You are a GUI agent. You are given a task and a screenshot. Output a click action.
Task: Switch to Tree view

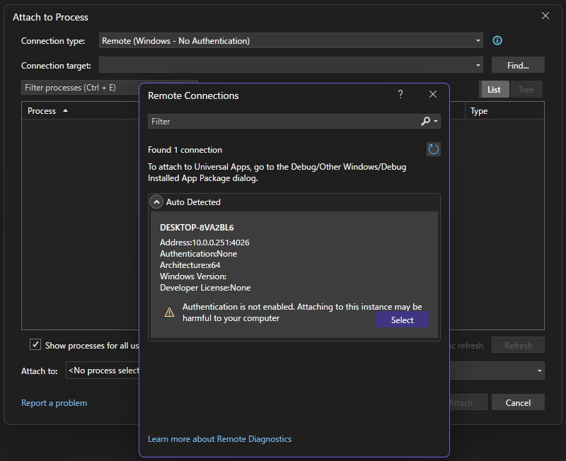pyautogui.click(x=526, y=89)
